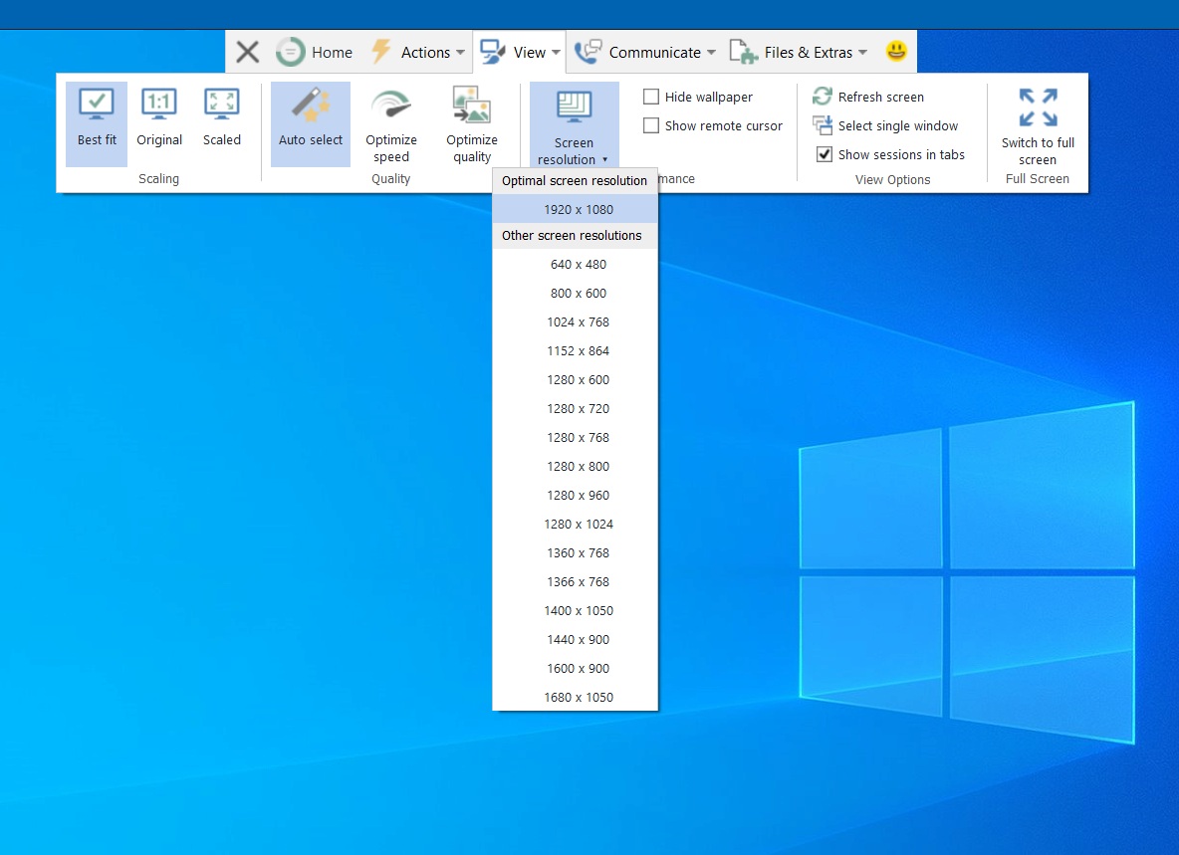
Task: Enable Hide wallpaper option
Action: click(651, 97)
